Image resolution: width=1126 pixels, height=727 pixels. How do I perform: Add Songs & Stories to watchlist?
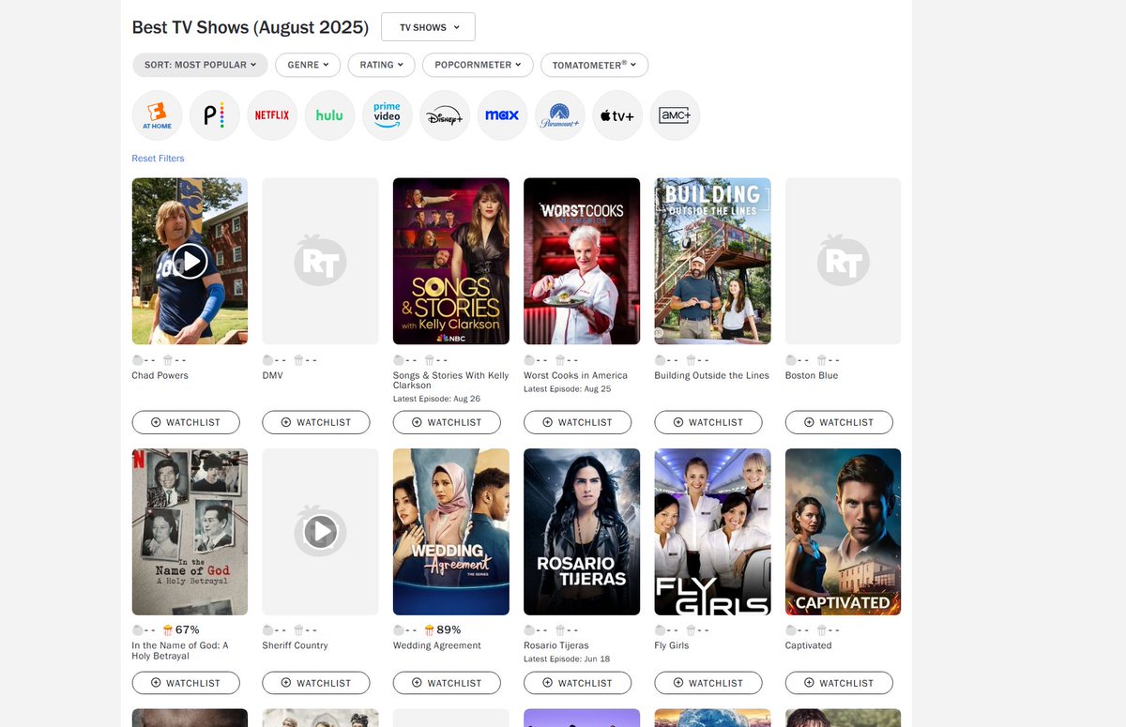(x=447, y=422)
